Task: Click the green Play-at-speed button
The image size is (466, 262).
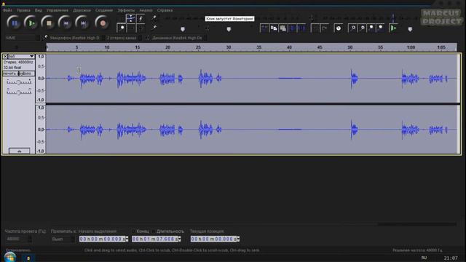Action: tap(393, 28)
